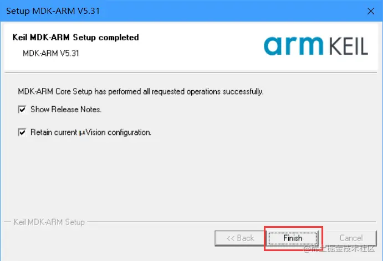Uncheck the Show Release Notes checkbox

coord(22,109)
